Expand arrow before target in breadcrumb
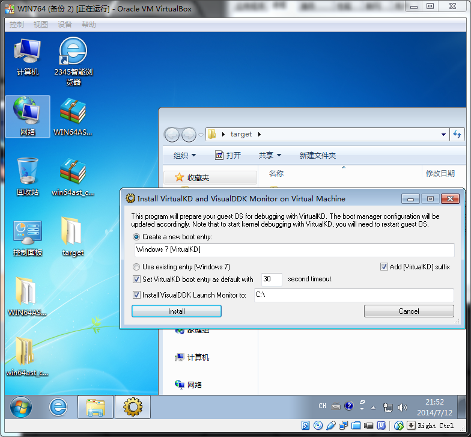 tap(223, 135)
